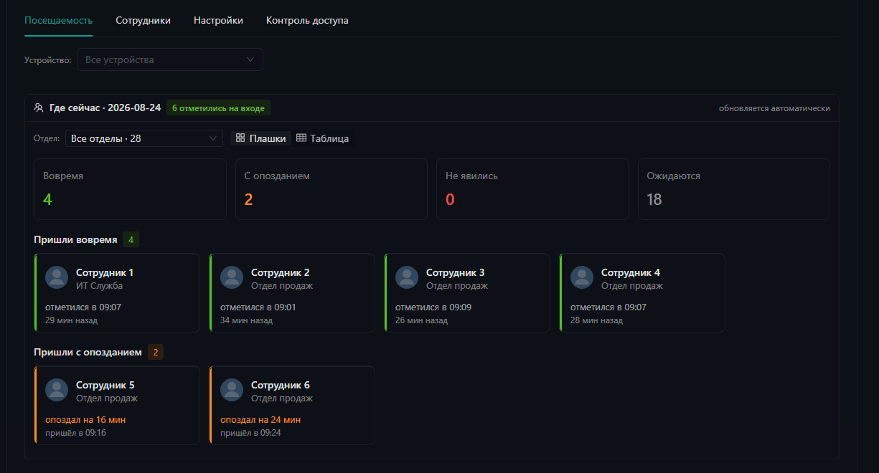Click the Пришли вовремя section heading
The image size is (879, 473).
coord(75,239)
